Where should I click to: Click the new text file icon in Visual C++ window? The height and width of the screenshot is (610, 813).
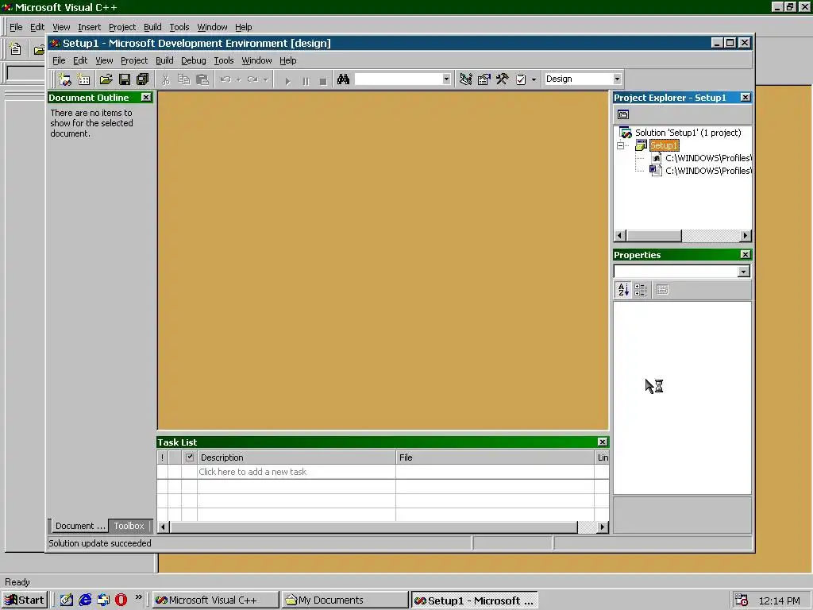pos(16,49)
